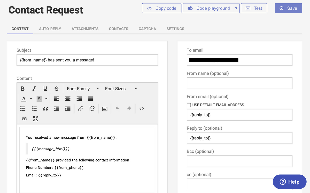Open the Font Sizes dropdown
The height and width of the screenshot is (193, 310).
[121, 89]
